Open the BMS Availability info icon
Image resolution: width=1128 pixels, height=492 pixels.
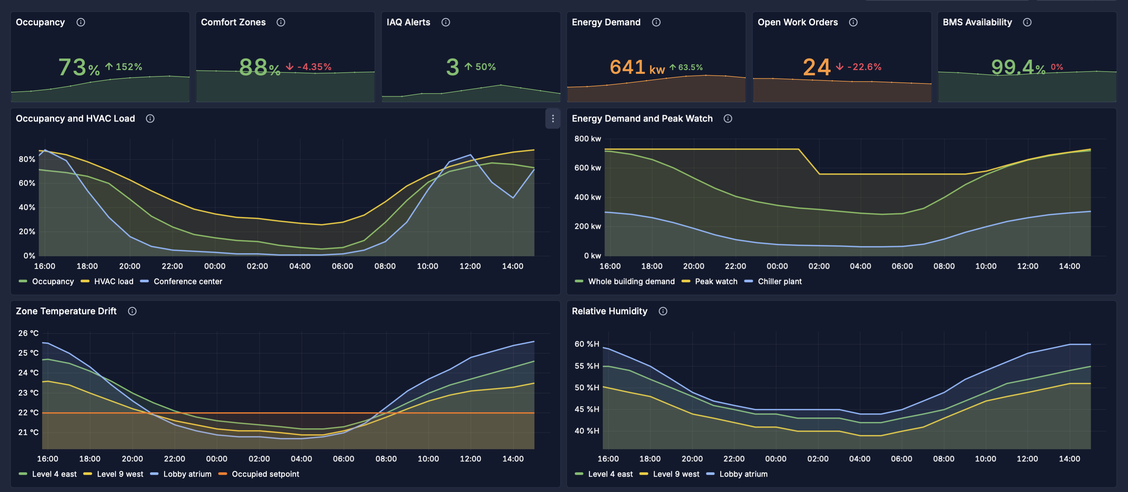[1027, 22]
